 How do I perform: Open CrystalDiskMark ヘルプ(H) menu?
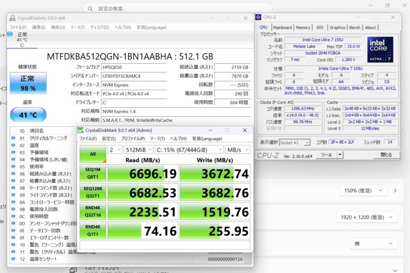pyautogui.click(x=178, y=138)
